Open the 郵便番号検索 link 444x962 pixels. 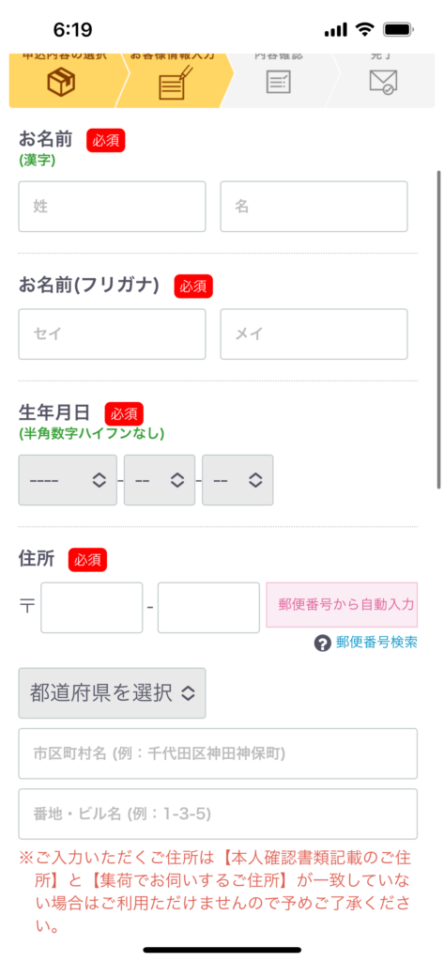point(376,643)
